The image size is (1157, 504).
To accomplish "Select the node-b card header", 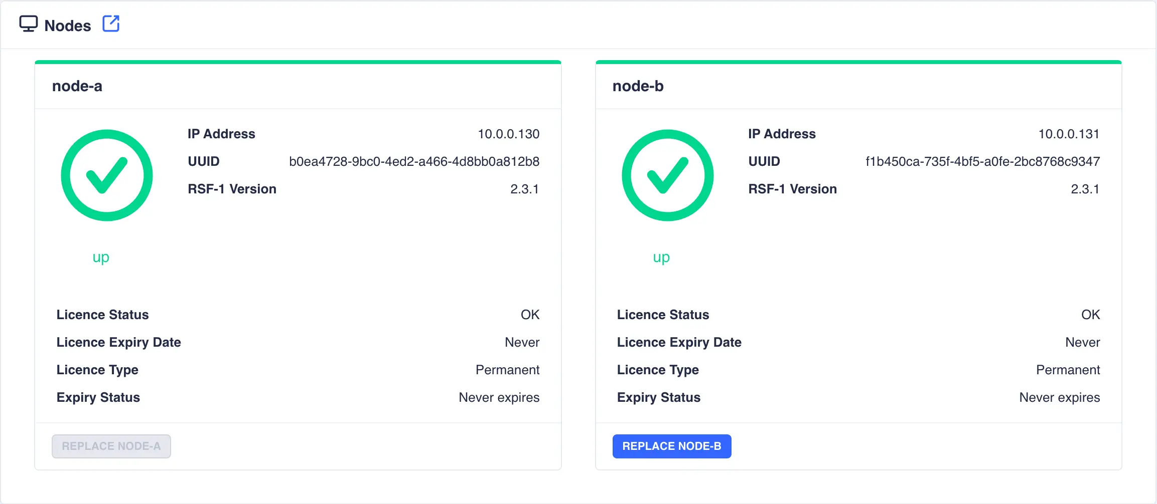I will [638, 86].
